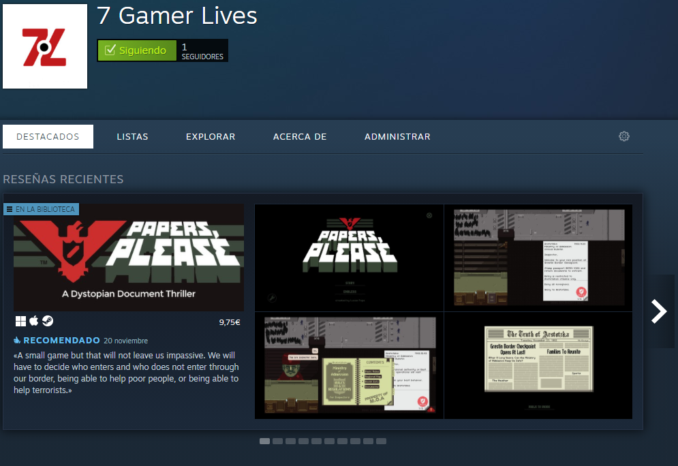
Task: Click the En La Biblioteca badge
Action: (41, 209)
